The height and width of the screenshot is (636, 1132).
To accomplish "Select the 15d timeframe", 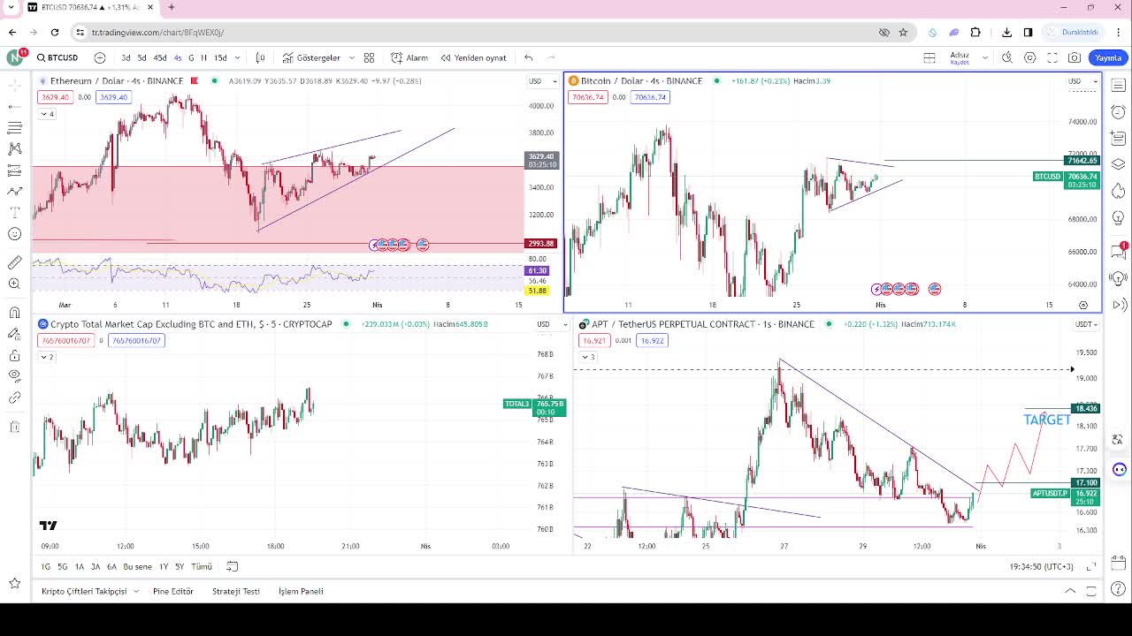I will coord(220,57).
